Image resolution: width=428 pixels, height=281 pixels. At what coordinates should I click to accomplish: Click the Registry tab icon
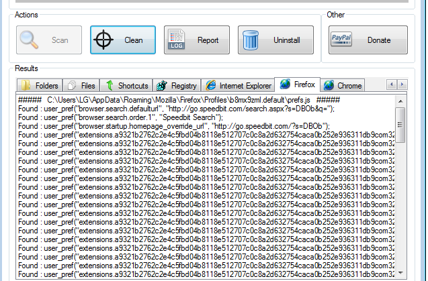[x=162, y=85]
